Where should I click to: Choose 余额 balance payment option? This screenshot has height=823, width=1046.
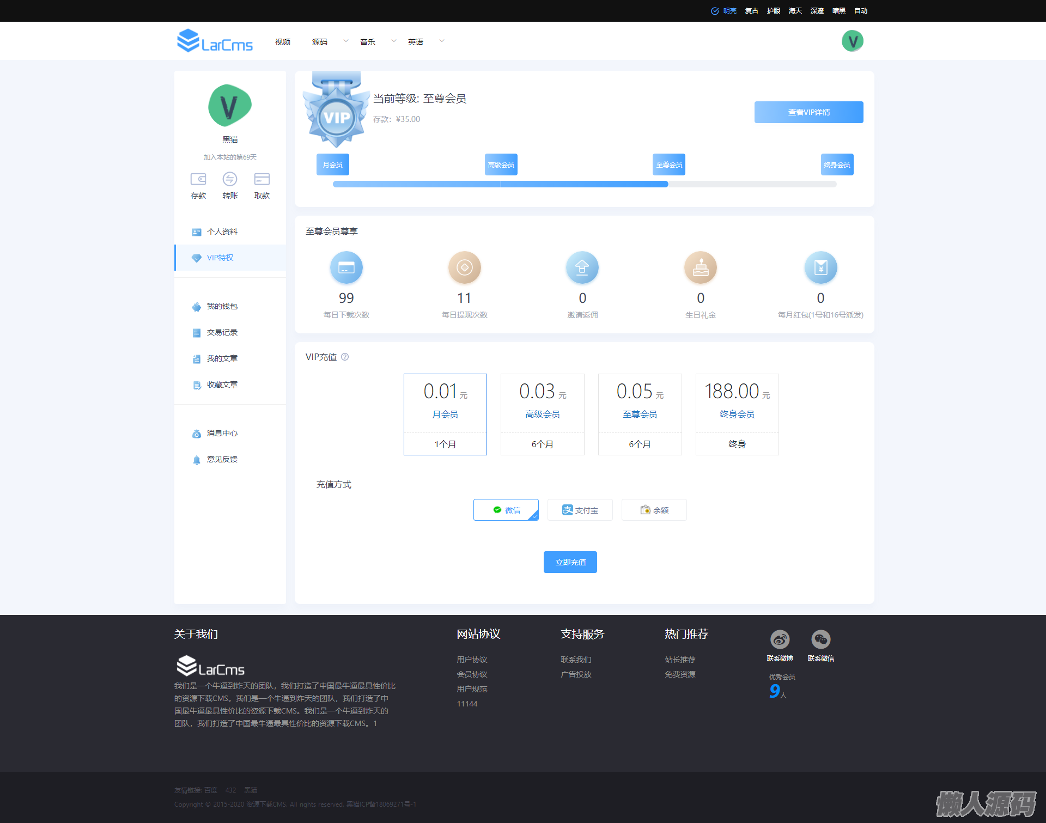[x=654, y=510]
